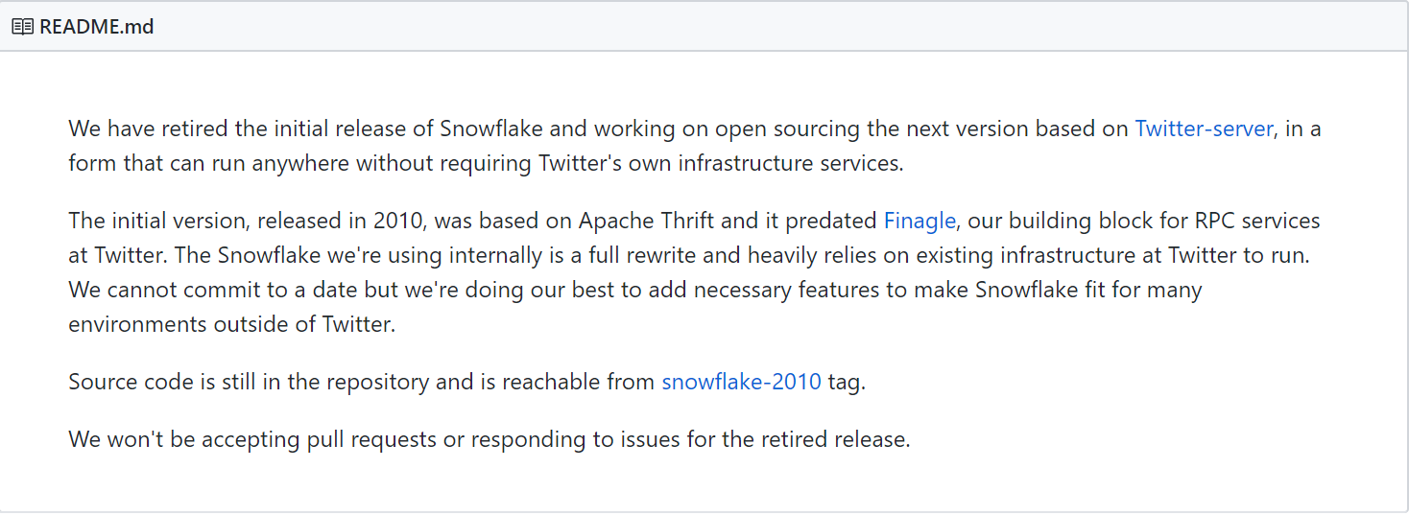This screenshot has height=515, width=1409.
Task: Click the year "2010" in the second paragraph
Action: pos(403,221)
